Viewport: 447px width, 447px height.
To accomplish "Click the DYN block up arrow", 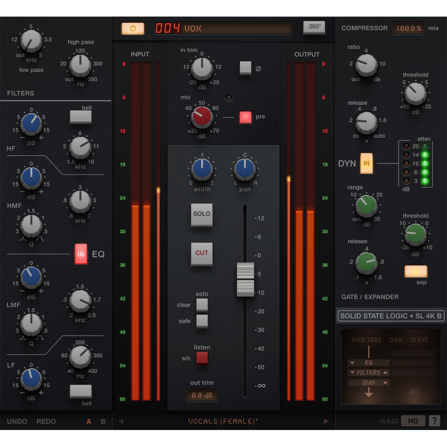I will (x=385, y=382).
